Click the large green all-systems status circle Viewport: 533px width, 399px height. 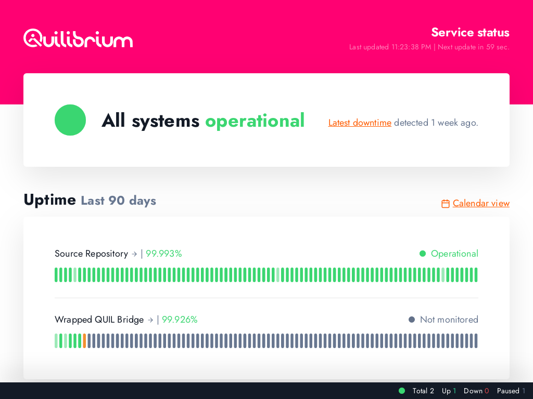(70, 120)
